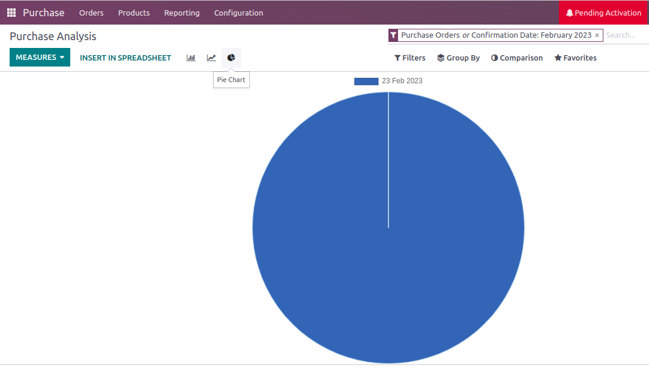
Task: Switch to Bar Chart view
Action: click(191, 58)
